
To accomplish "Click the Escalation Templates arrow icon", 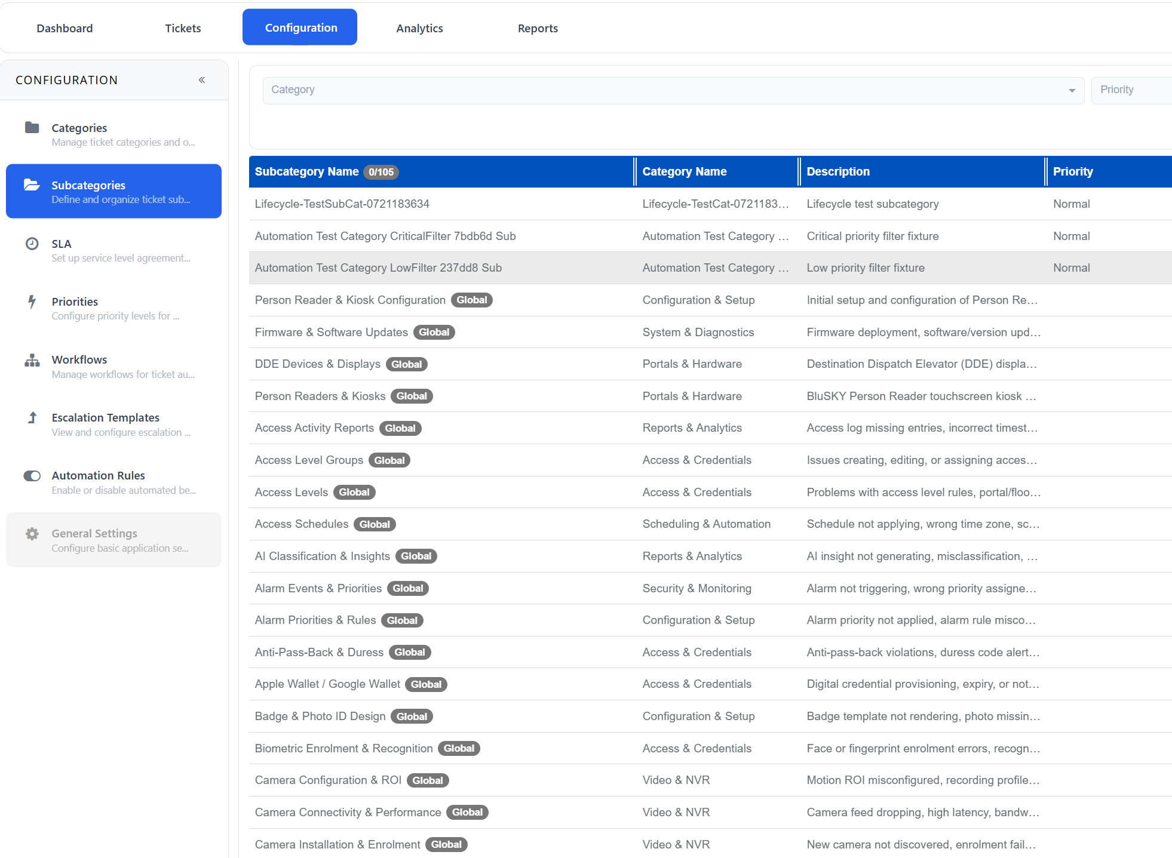I will click(x=32, y=417).
